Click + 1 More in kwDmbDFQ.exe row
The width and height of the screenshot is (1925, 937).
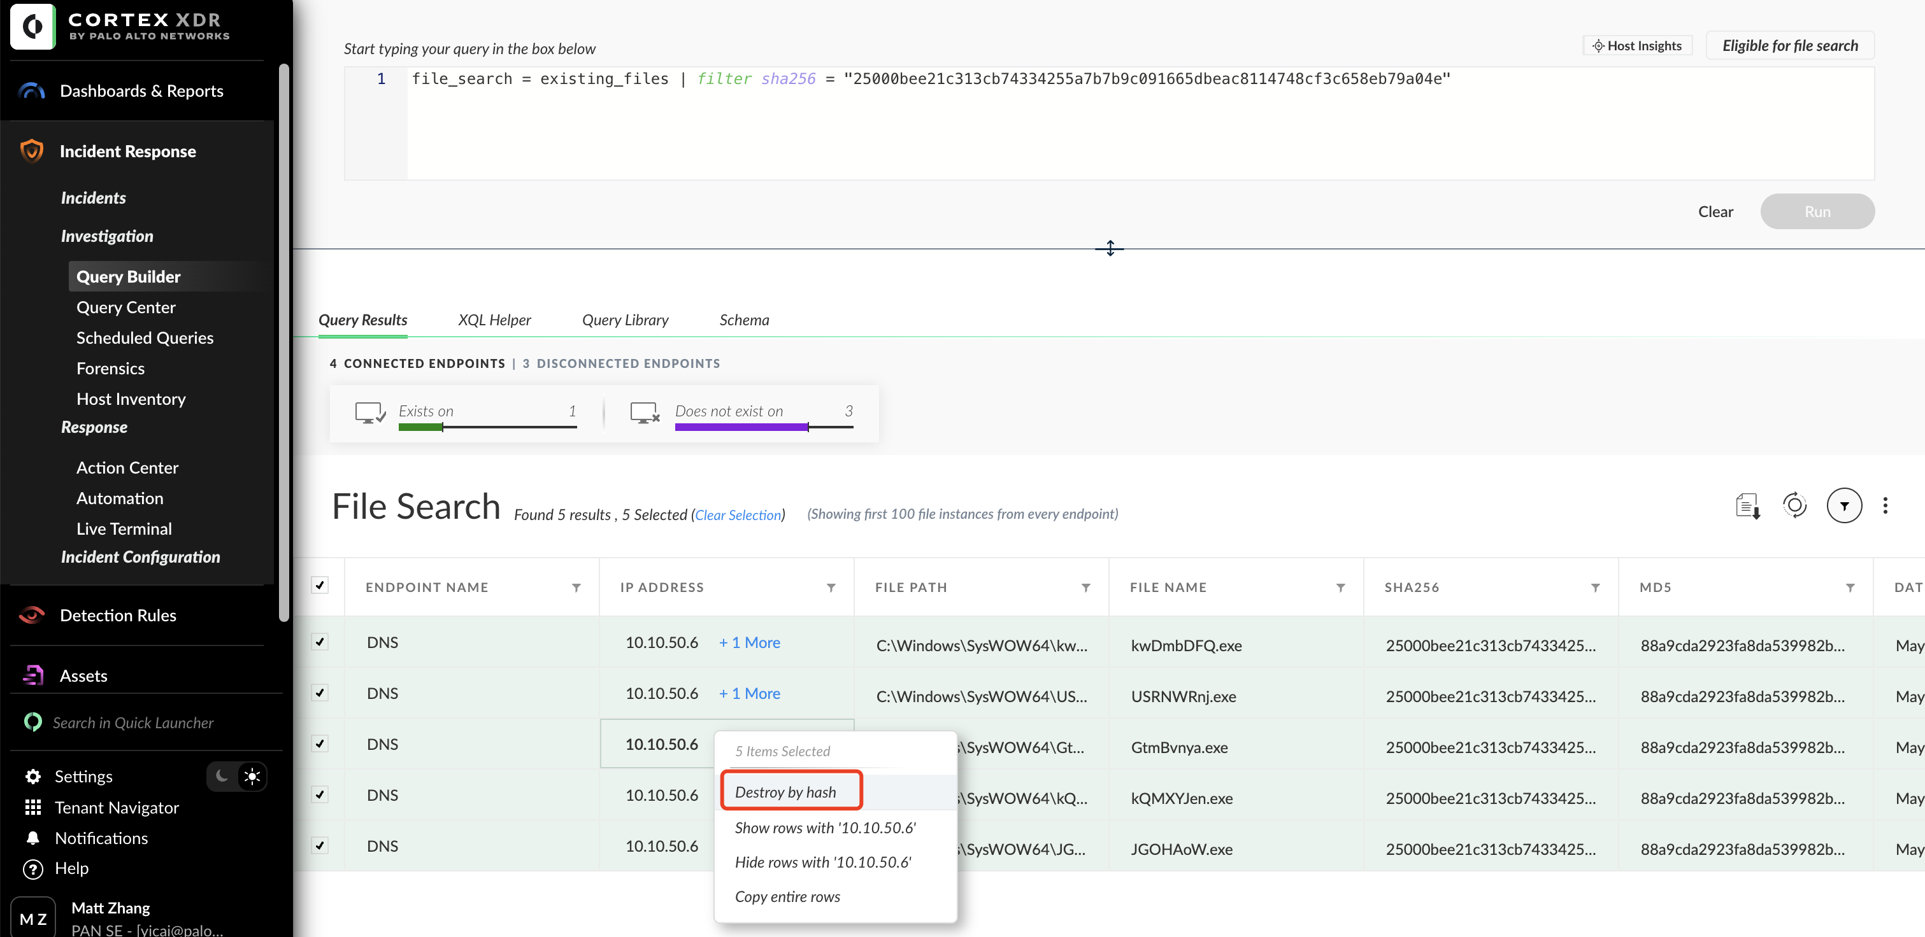[750, 643]
